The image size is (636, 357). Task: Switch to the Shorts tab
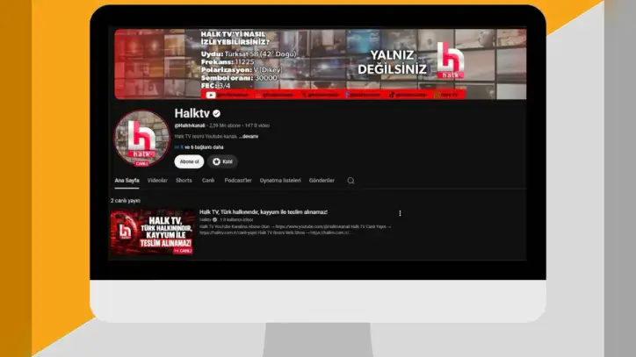pos(184,181)
